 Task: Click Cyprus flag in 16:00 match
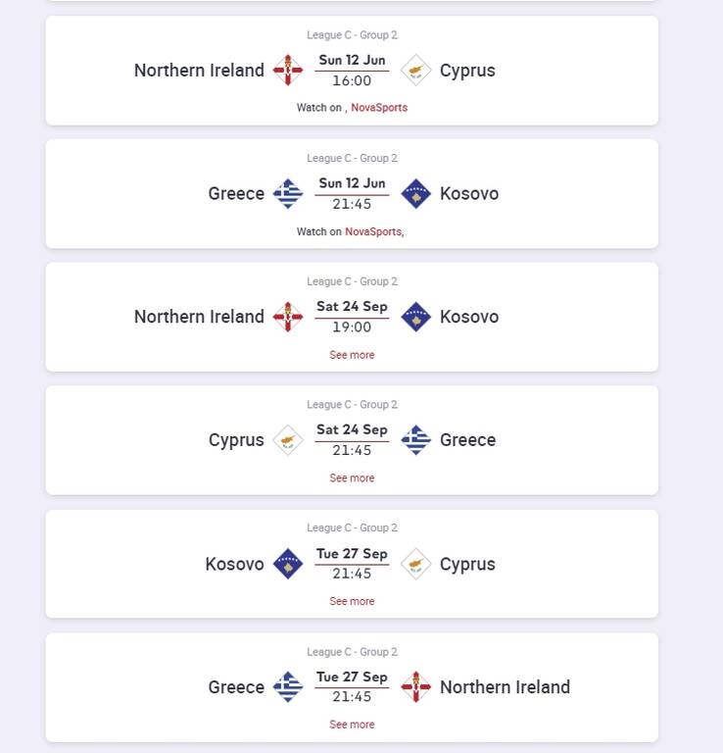click(x=416, y=71)
